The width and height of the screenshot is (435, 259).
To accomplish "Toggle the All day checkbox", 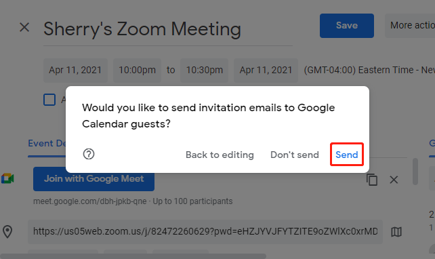I will 49,100.
